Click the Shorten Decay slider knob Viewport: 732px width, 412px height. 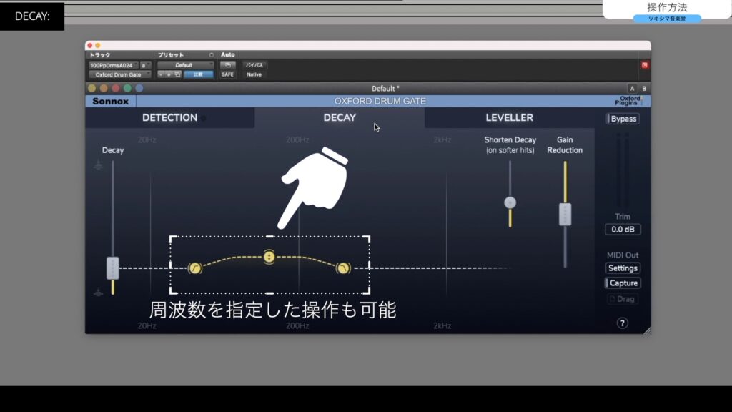point(510,202)
